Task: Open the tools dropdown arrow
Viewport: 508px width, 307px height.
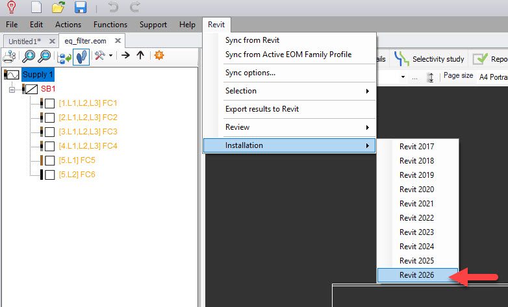Action: pyautogui.click(x=111, y=55)
